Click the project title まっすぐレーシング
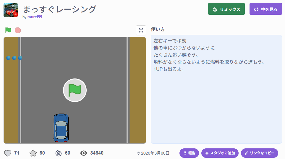285x159 pixels. tap(59, 9)
